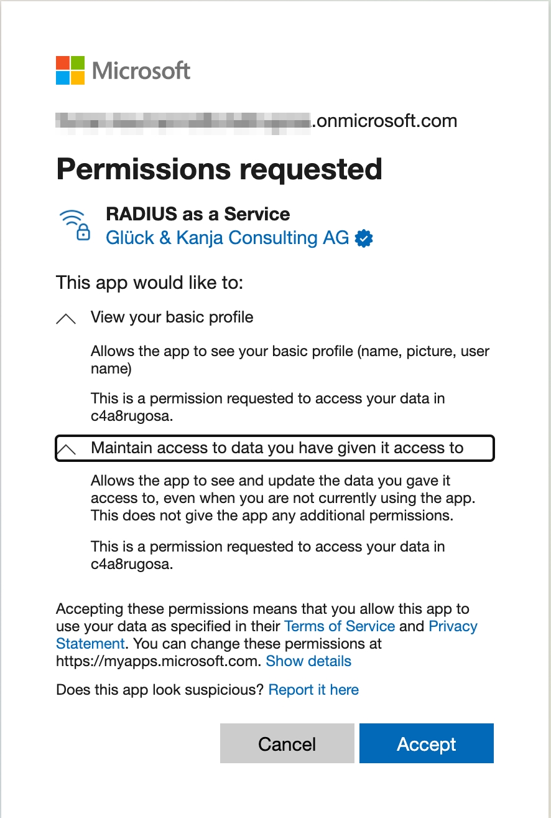Image resolution: width=551 pixels, height=818 pixels.
Task: Click the Microsoft four-square logo
Action: tap(70, 70)
